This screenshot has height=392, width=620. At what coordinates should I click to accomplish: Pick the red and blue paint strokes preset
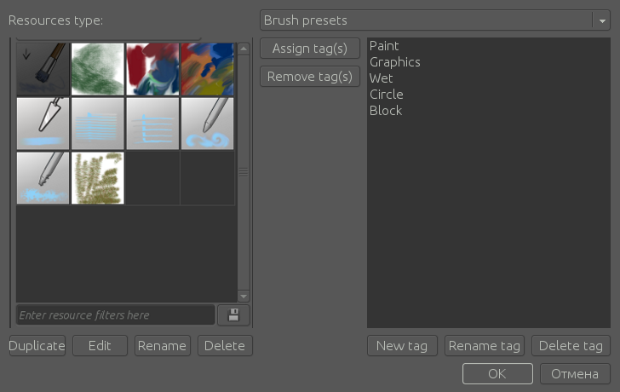point(152,69)
